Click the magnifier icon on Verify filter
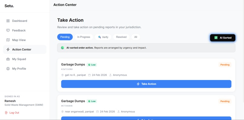Screen dimensions: 244x120 [100, 37]
